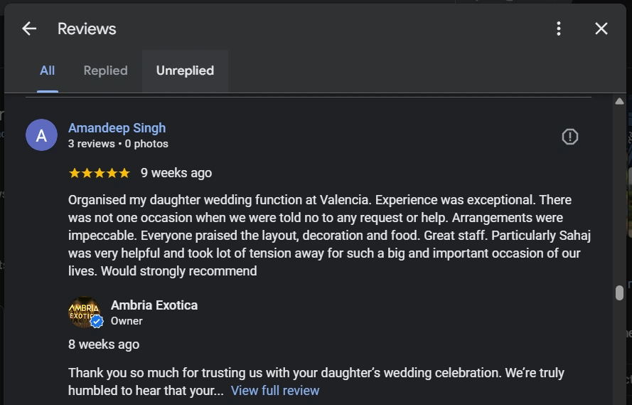
Task: Click the Ambria Exotica owner logo
Action: (x=84, y=312)
